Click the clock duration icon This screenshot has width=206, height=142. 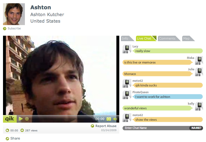click(x=7, y=130)
